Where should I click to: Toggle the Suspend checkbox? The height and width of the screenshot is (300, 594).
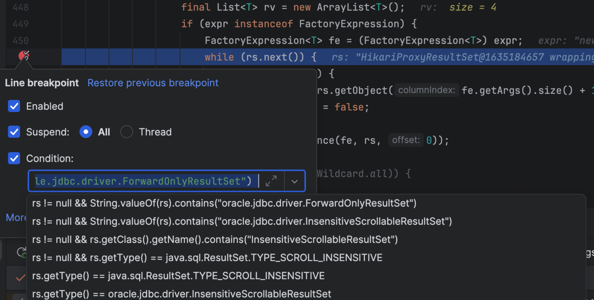(14, 132)
